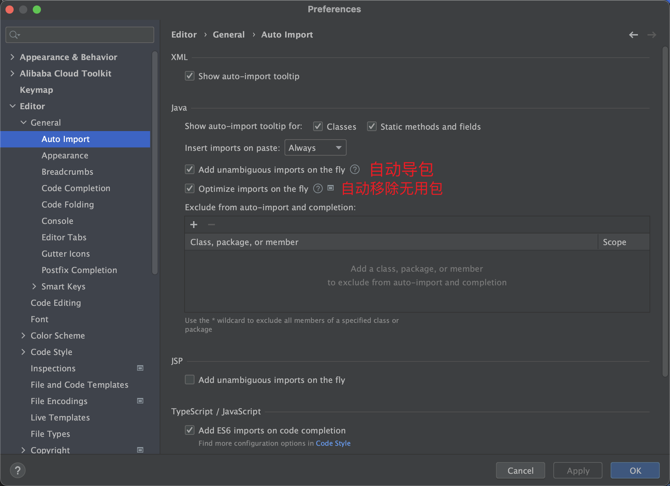Click the back navigation arrow
This screenshot has height=486, width=670.
(x=633, y=35)
